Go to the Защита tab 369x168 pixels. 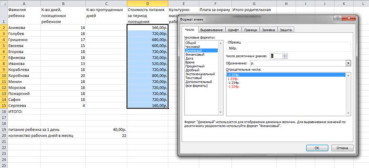(286, 30)
